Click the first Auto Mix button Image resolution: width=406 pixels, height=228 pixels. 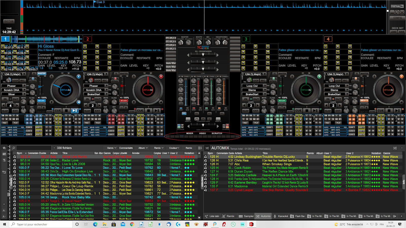[x=171, y=63]
